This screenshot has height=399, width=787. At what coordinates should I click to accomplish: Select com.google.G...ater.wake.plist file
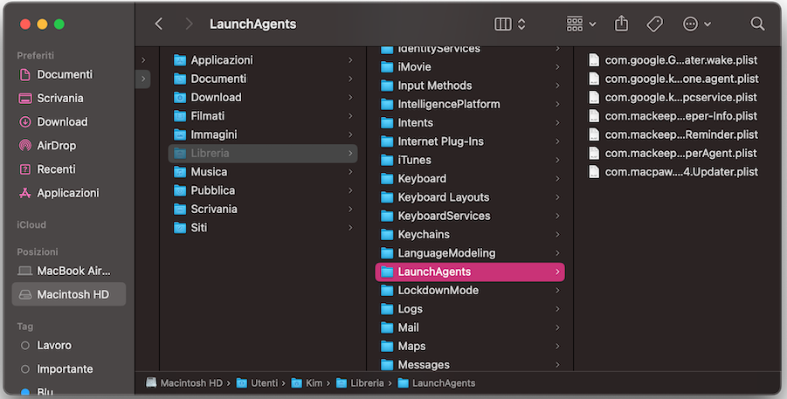tap(673, 59)
